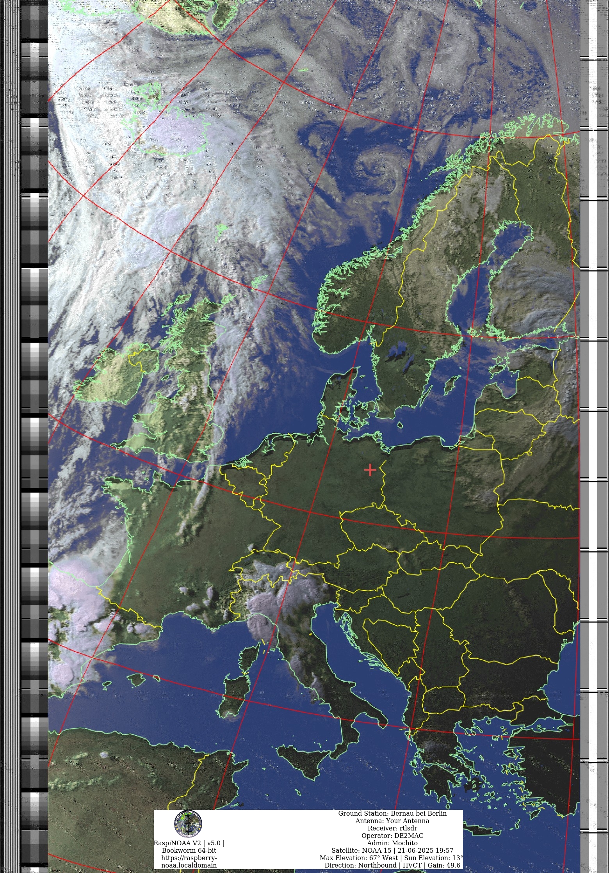Viewport: 609px width, 873px height.
Task: Click the '21-06-2025 19:57' timestamp
Action: (426, 850)
